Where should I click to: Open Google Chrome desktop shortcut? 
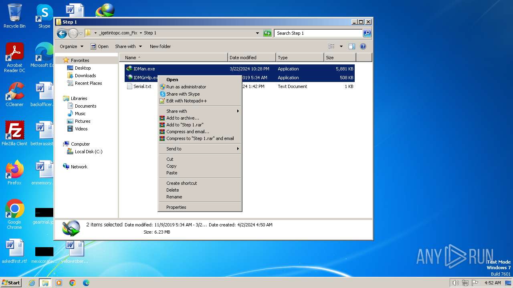pyautogui.click(x=14, y=214)
